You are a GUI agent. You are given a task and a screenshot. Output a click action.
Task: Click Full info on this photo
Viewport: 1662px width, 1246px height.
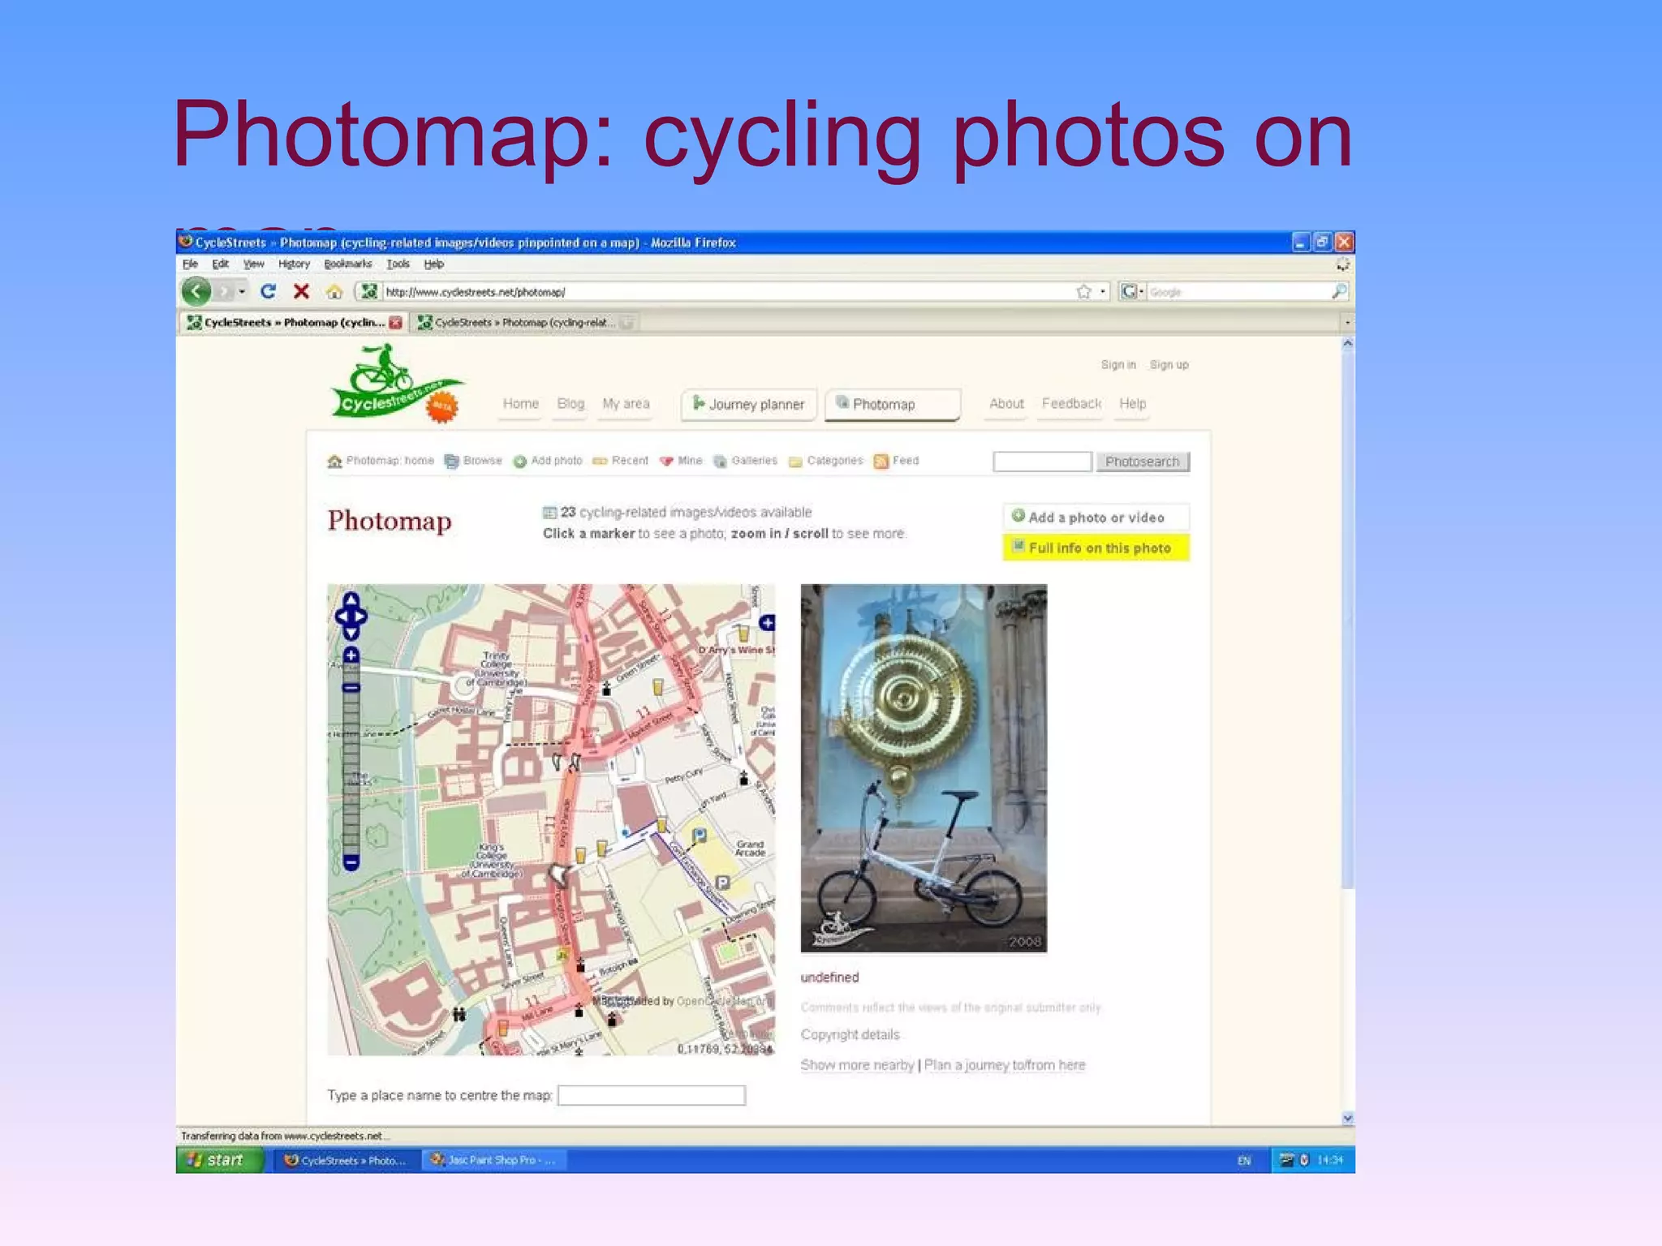coord(1096,548)
